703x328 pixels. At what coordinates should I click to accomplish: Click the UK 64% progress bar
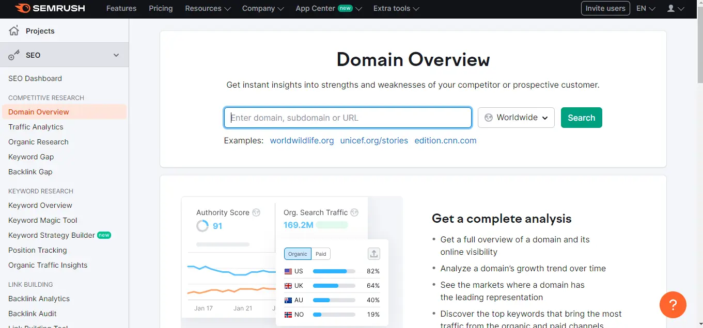click(x=334, y=286)
